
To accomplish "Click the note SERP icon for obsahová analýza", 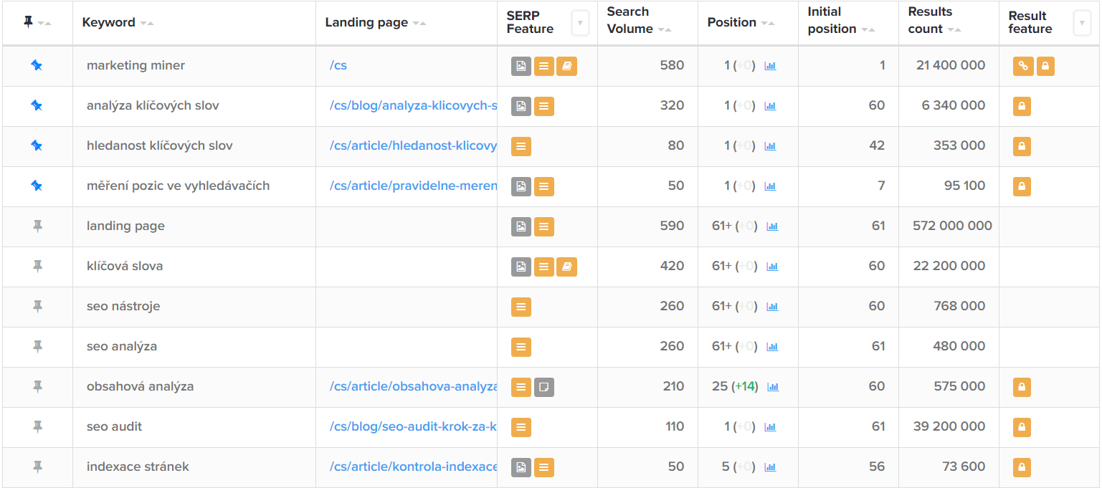I will (x=544, y=388).
